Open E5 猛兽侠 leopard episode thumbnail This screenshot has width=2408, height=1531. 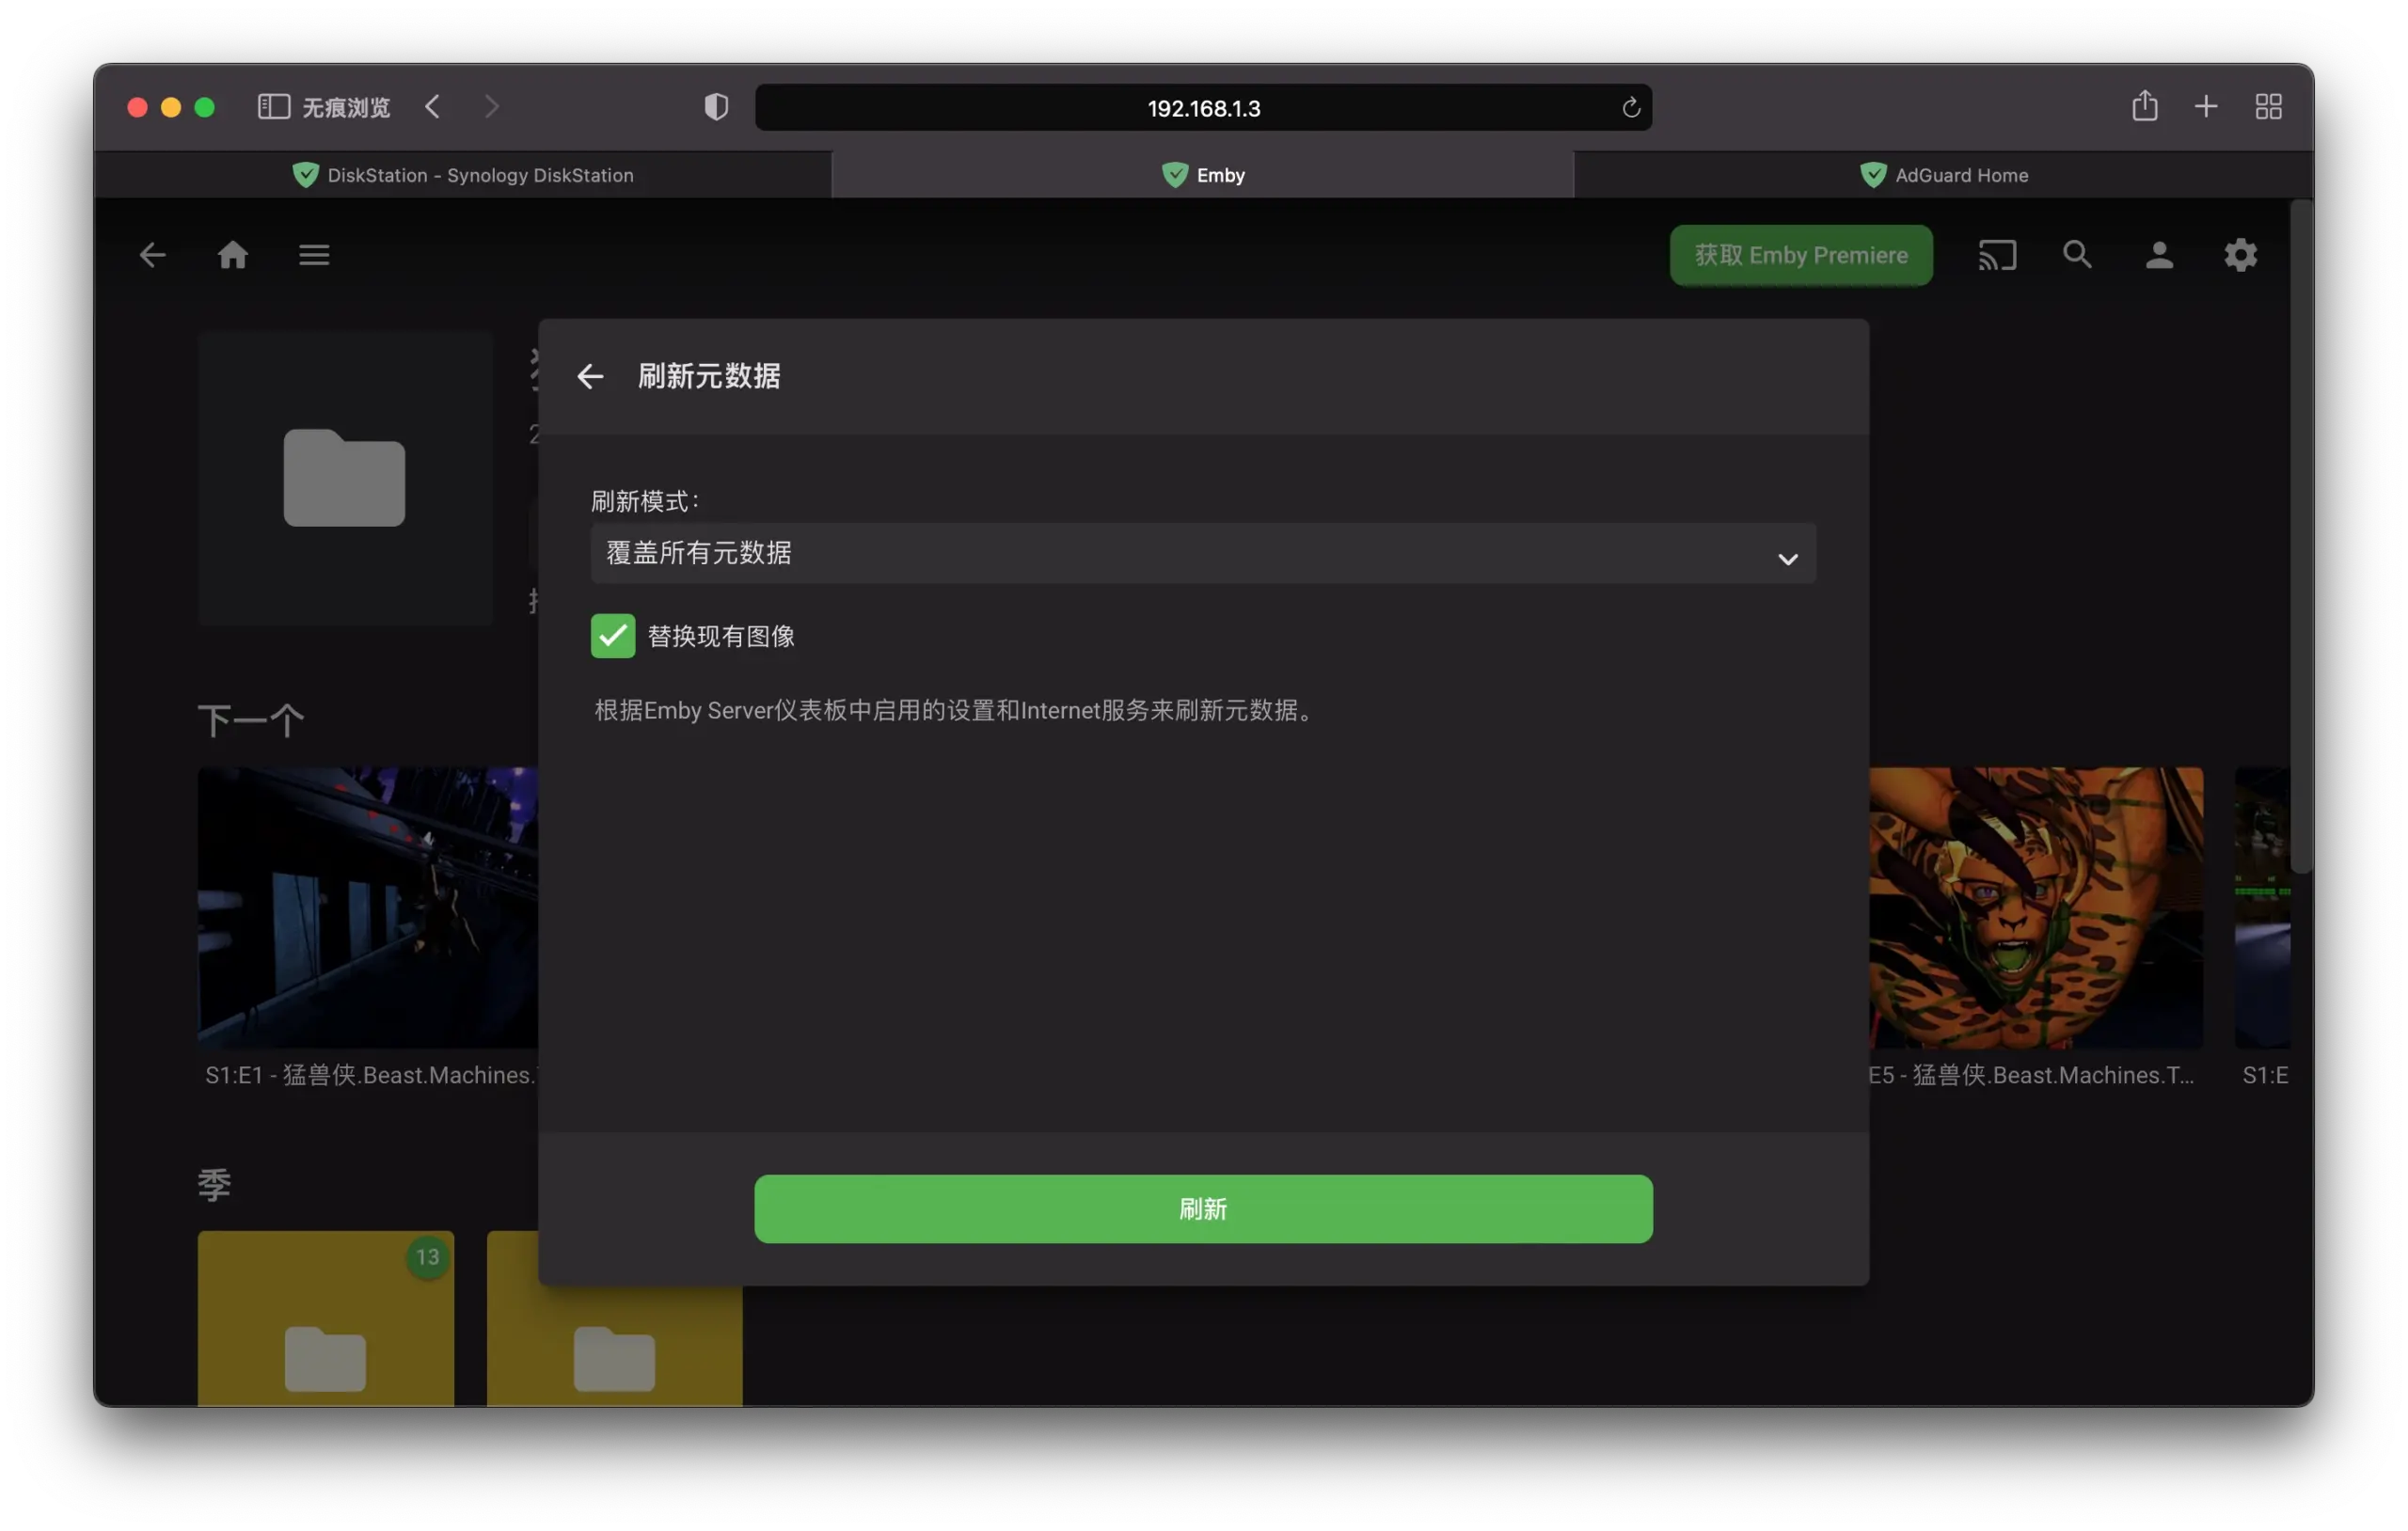[2036, 907]
